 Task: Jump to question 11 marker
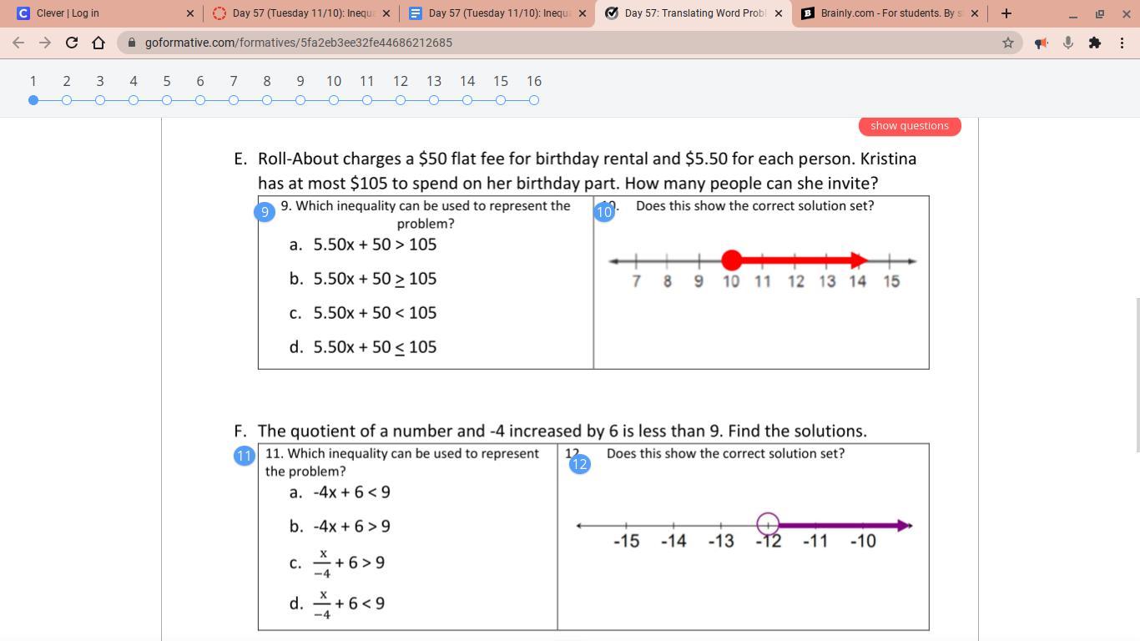pos(367,100)
